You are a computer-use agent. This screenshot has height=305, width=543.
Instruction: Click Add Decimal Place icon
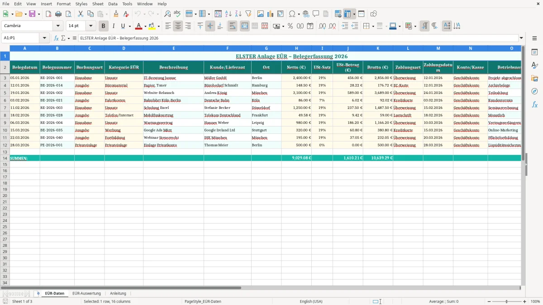323,26
